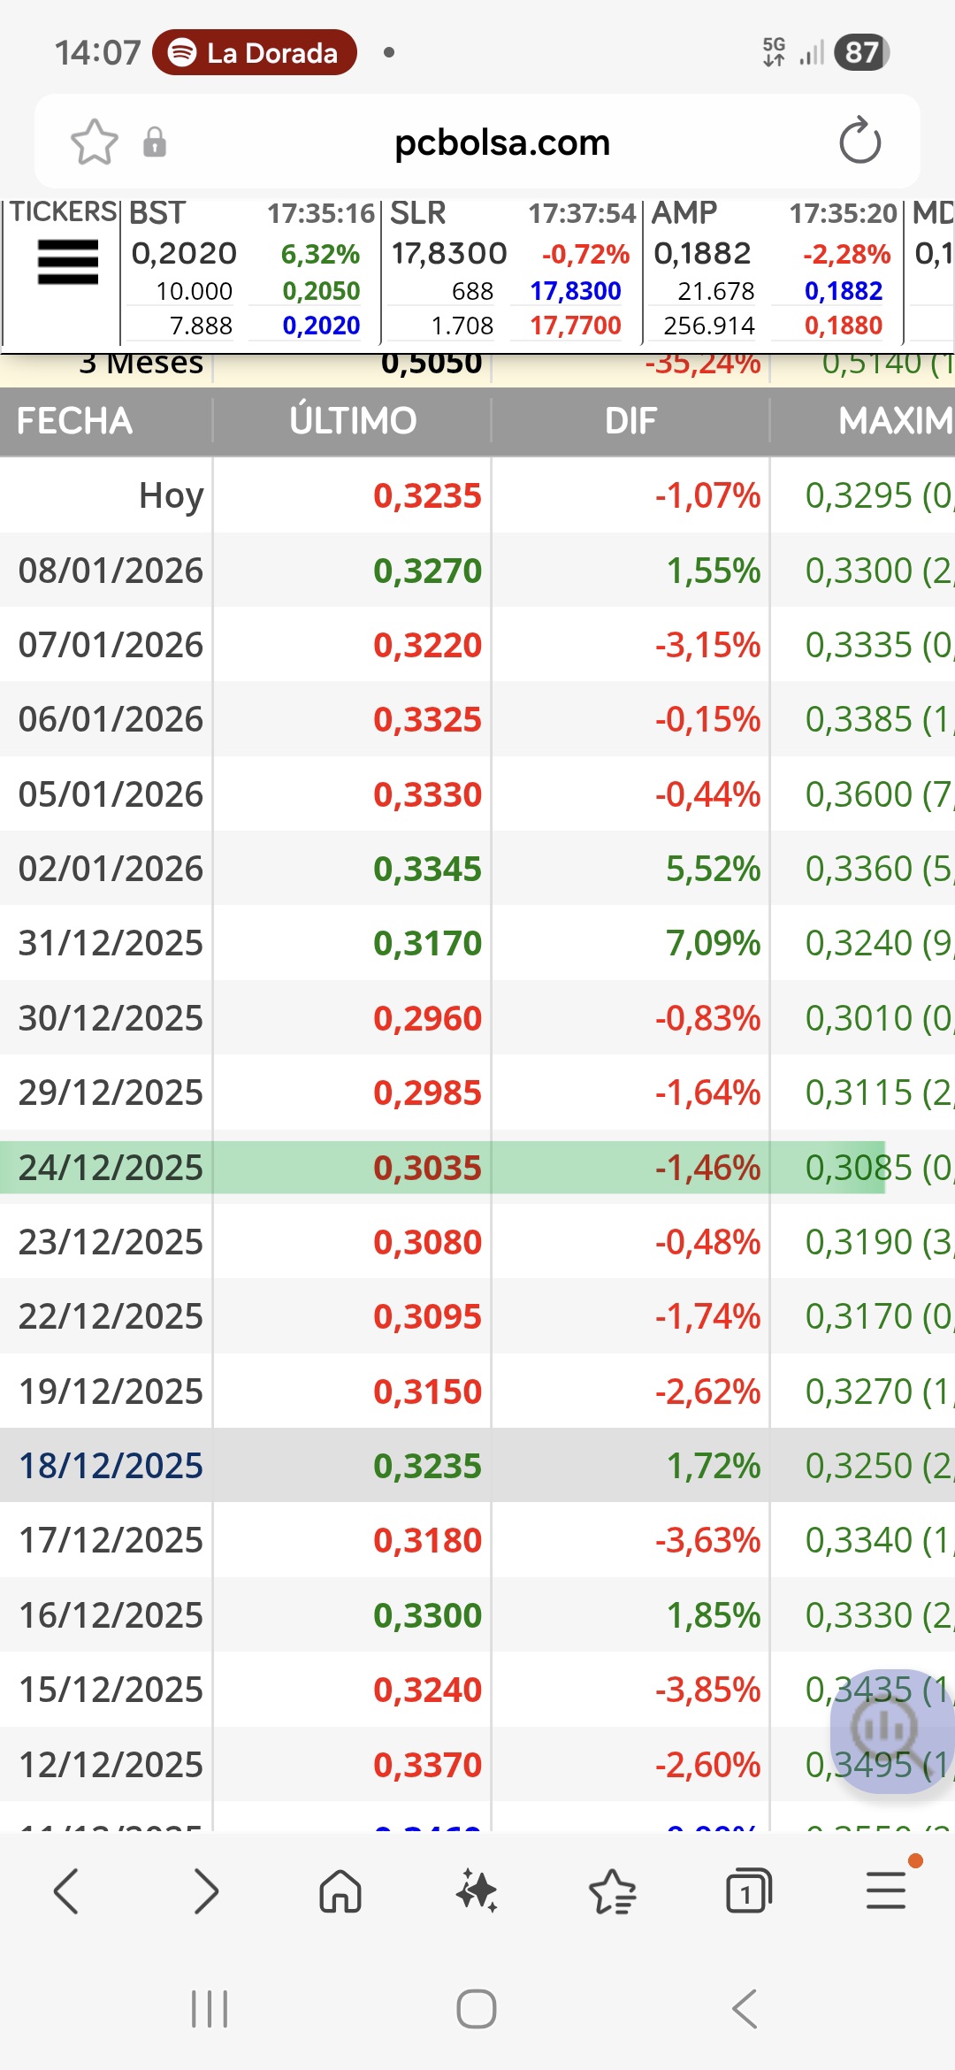Tap the site security padlock icon
Screen dimensions: 955x2070
tap(155, 142)
